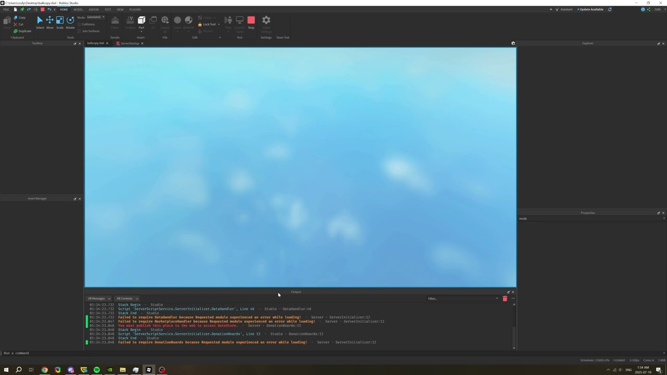Image resolution: width=667 pixels, height=375 pixels.
Task: Open Spotify from the taskbar
Action: pyautogui.click(x=96, y=370)
